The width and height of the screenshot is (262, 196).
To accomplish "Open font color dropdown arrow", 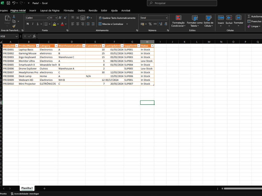I will [x=66, y=24].
